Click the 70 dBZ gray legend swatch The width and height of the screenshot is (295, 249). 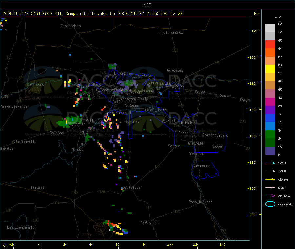(270, 36)
